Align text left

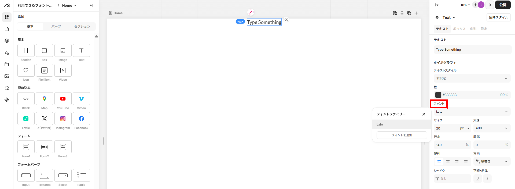pos(439,162)
